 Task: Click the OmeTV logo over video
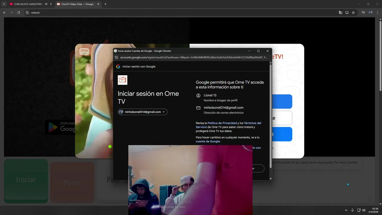tap(84, 51)
